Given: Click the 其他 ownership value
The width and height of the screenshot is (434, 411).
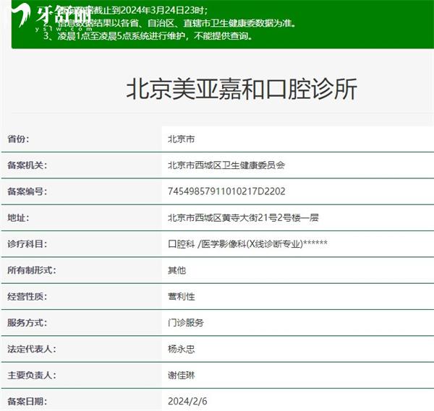Looking at the screenshot, I should click(x=177, y=270).
